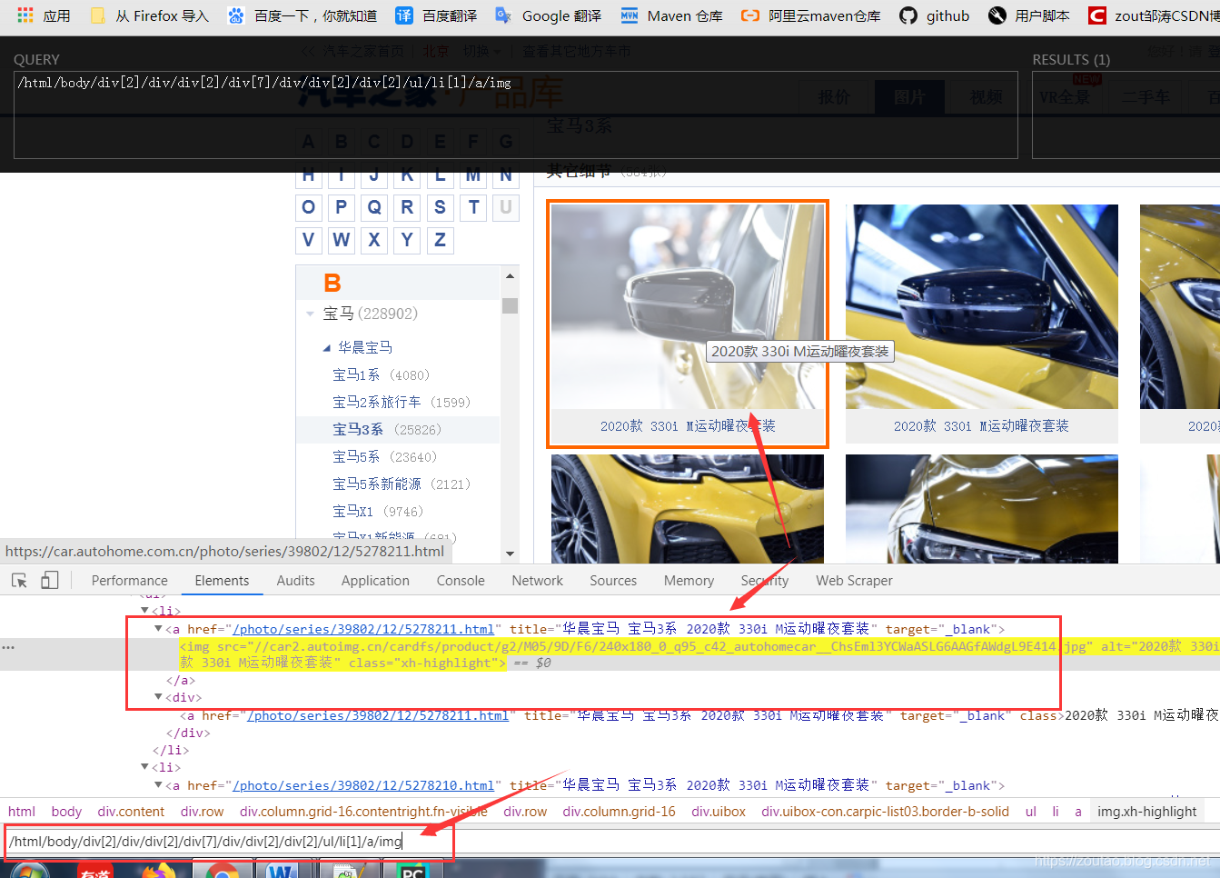Viewport: 1220px width, 878px height.
Task: Filter brands by letter P
Action: [x=341, y=207]
